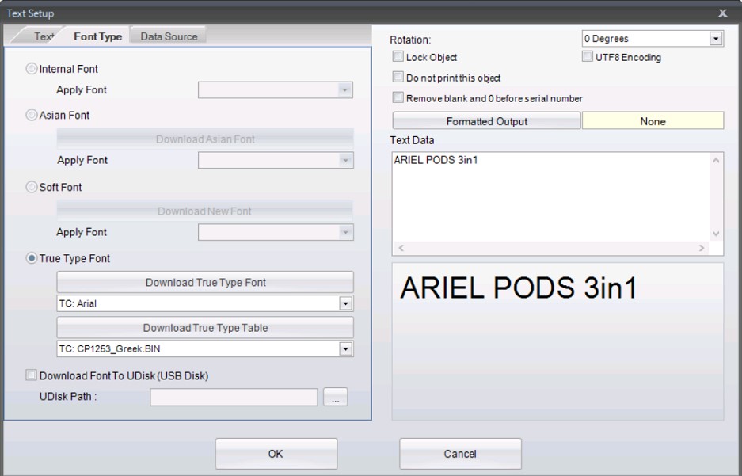Viewport: 742px width, 476px height.
Task: Check Do not print this object
Action: tap(398, 77)
